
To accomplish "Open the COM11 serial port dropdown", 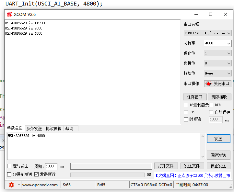I will click(207, 33).
